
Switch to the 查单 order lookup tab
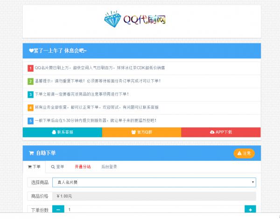tap(58, 167)
